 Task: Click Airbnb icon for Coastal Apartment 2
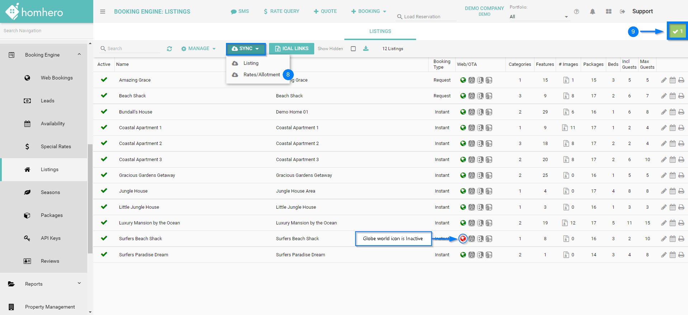point(472,144)
